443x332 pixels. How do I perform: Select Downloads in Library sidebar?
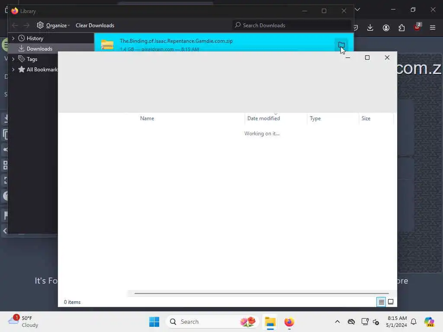point(39,49)
